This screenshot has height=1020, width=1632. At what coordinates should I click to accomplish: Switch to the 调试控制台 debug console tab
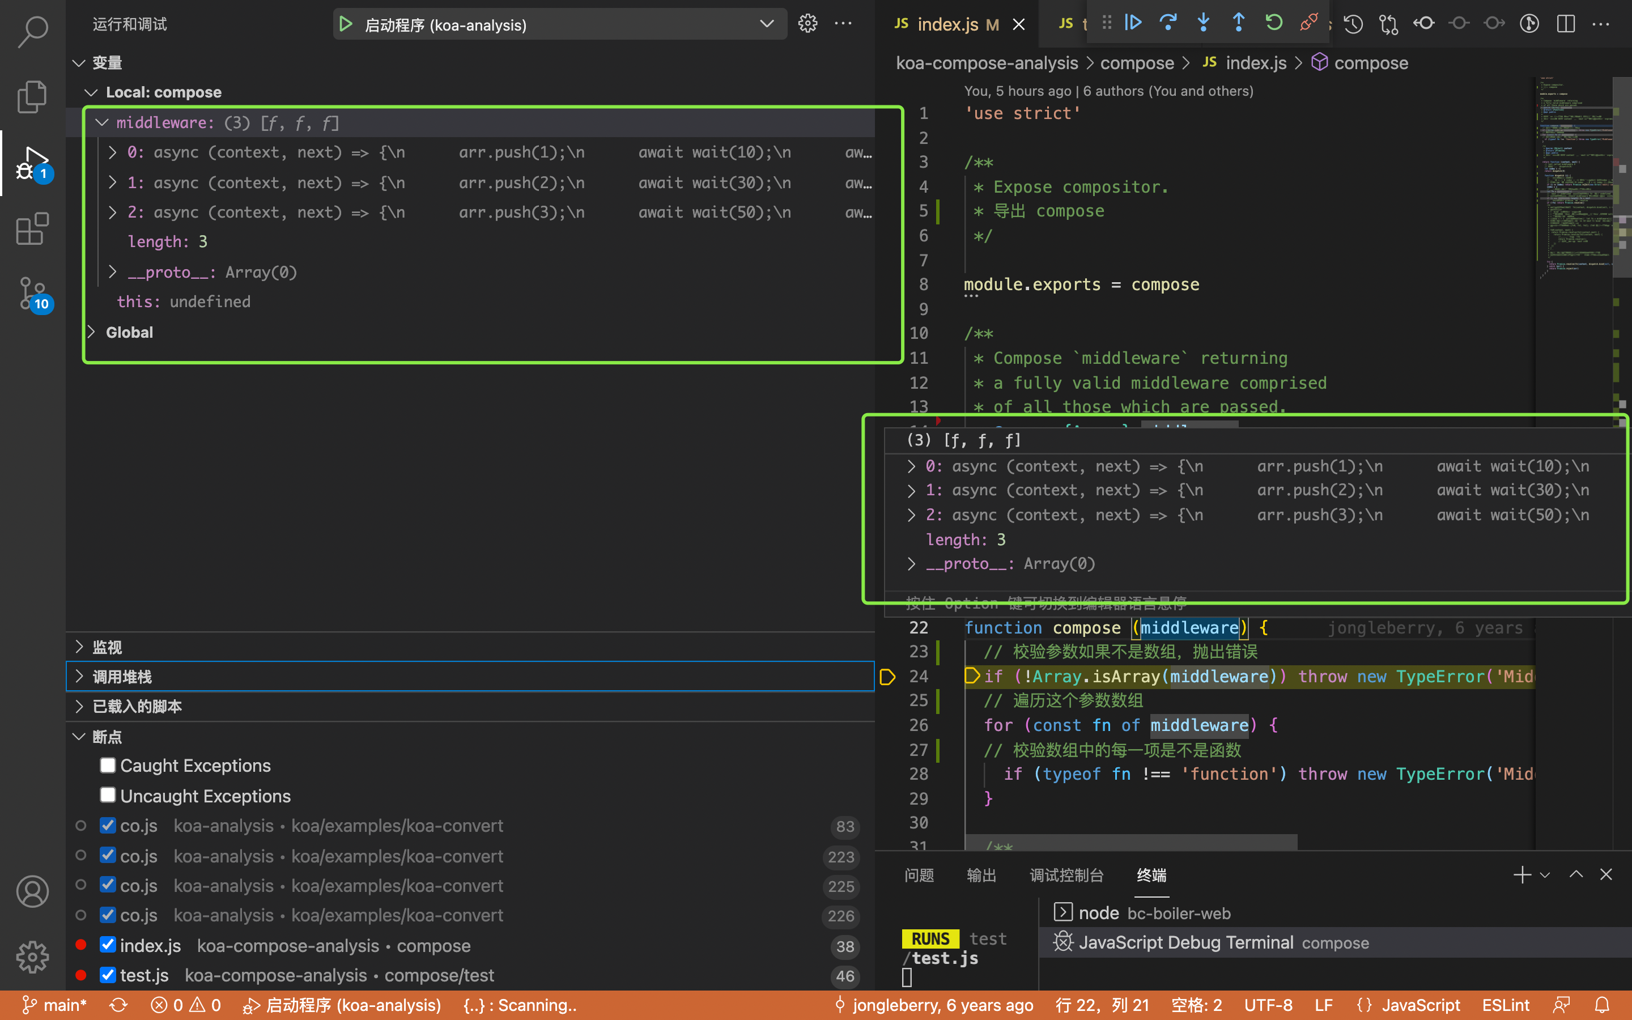tap(1066, 875)
